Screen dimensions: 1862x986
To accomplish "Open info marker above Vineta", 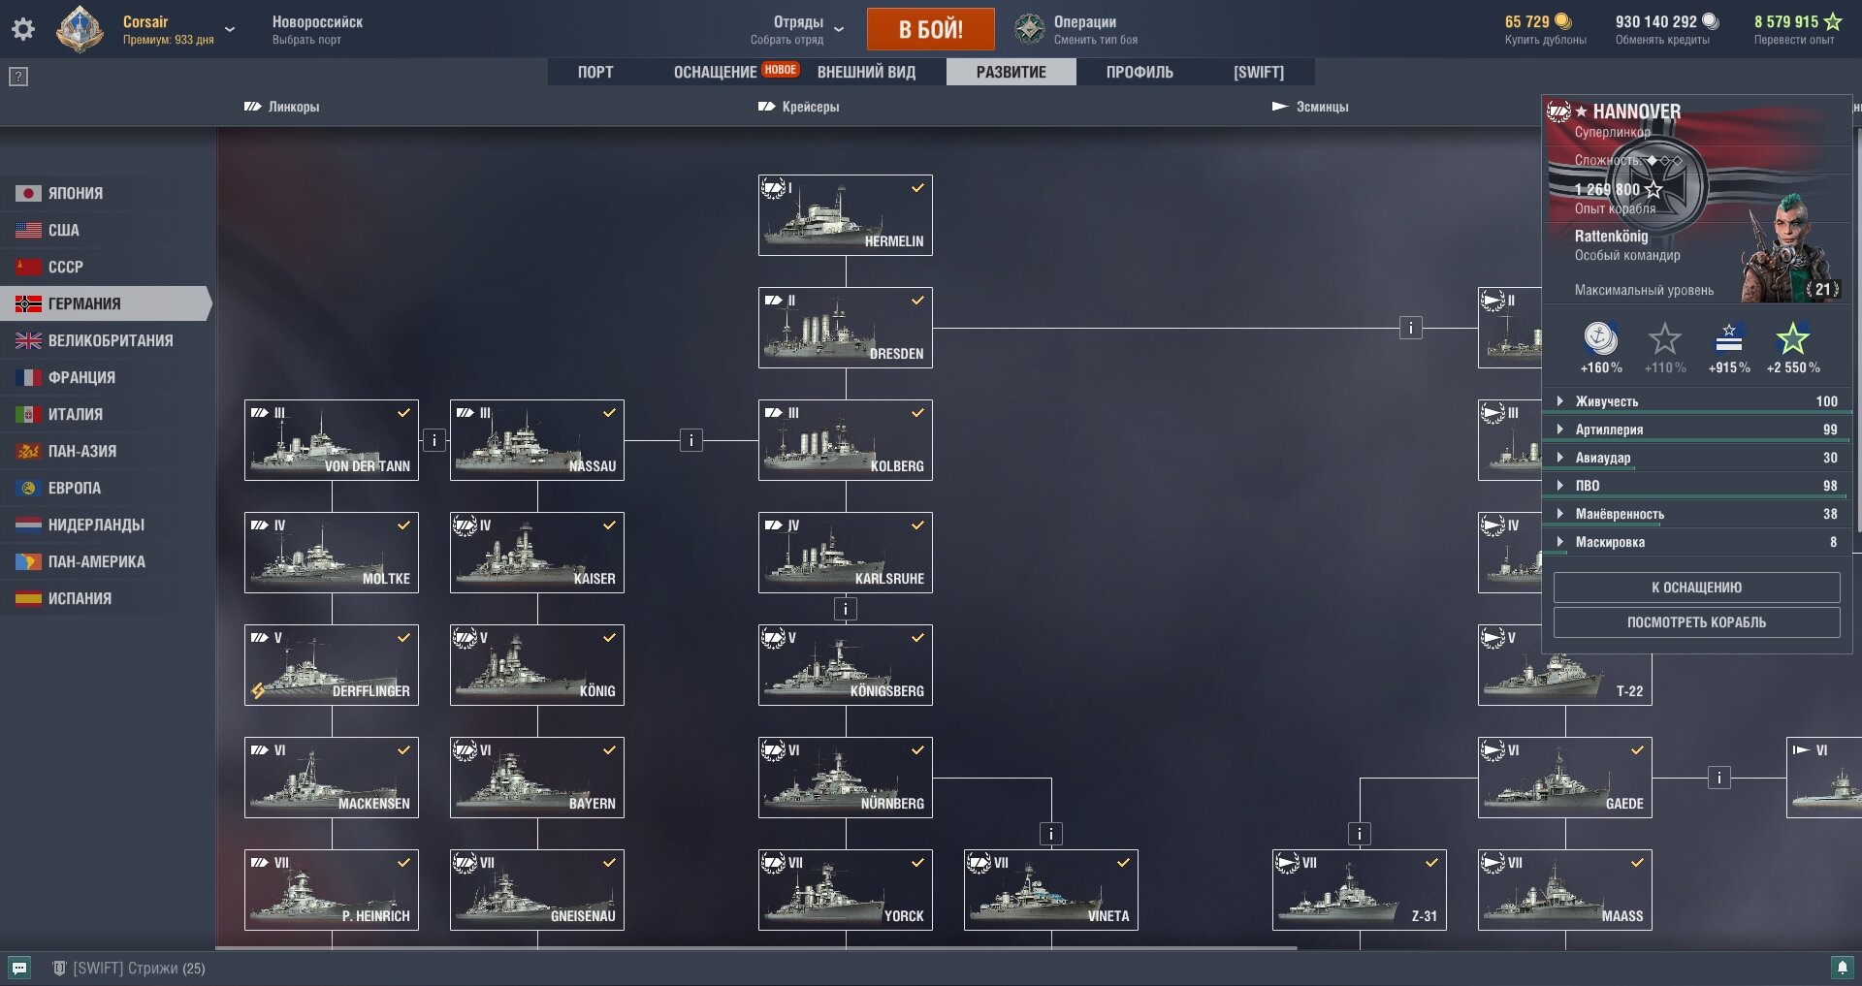I will (1051, 834).
